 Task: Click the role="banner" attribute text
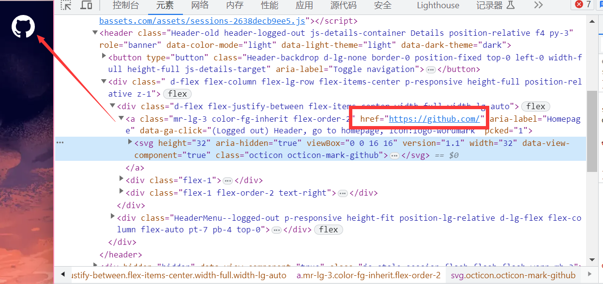click(131, 45)
